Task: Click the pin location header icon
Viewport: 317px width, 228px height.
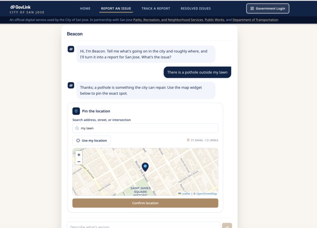Action: point(76,111)
